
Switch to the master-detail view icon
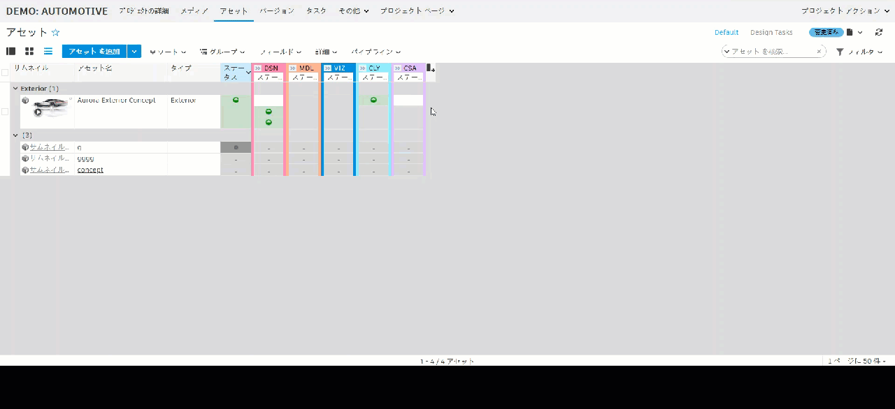10,52
